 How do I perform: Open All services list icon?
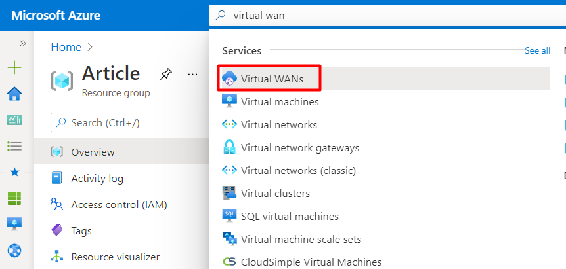click(x=14, y=146)
